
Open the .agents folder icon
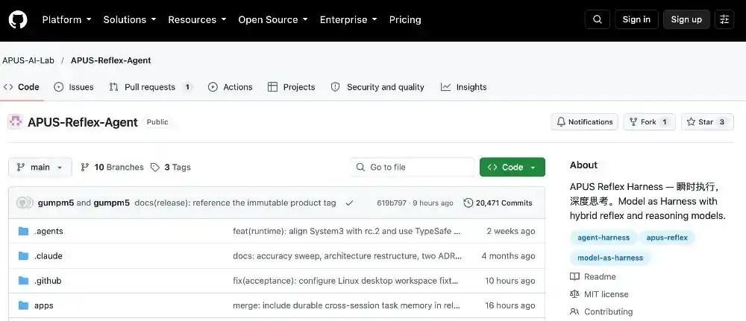23,231
